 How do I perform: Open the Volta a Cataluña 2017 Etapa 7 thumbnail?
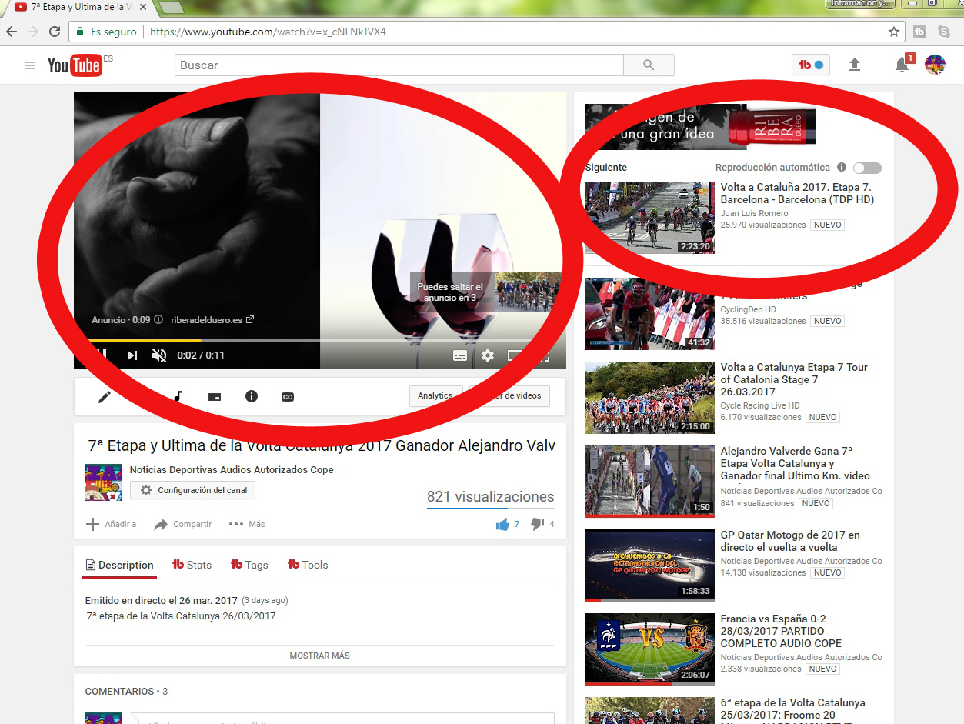[649, 218]
